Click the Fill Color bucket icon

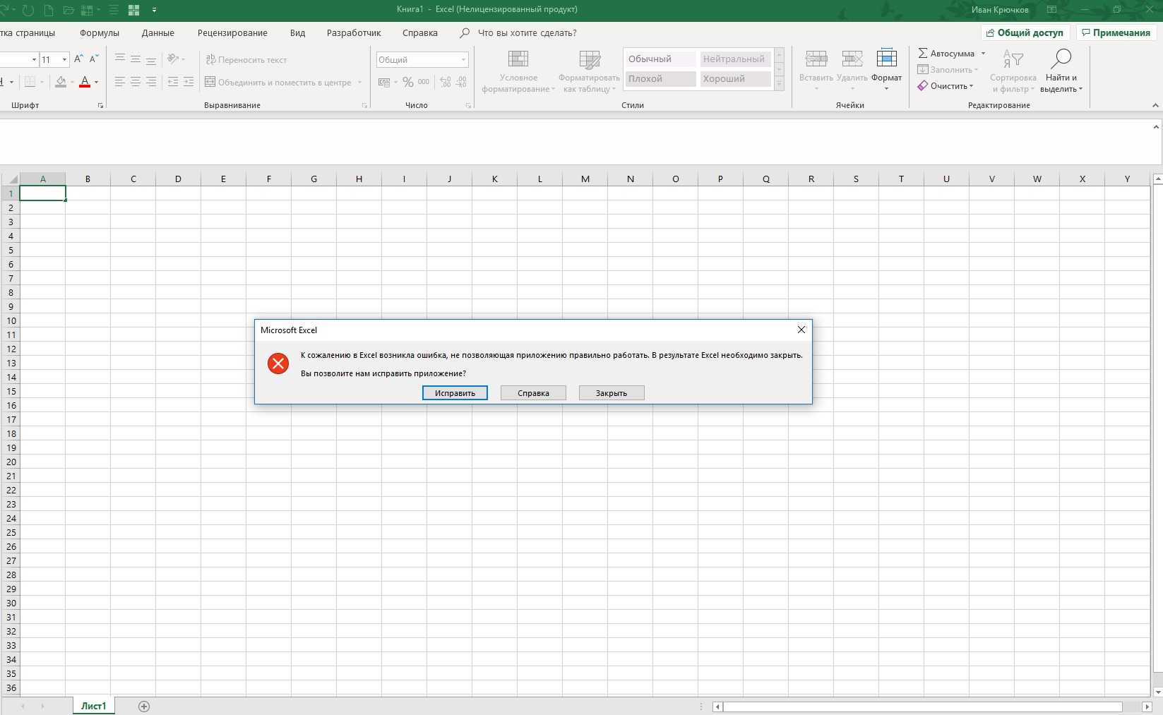[61, 82]
